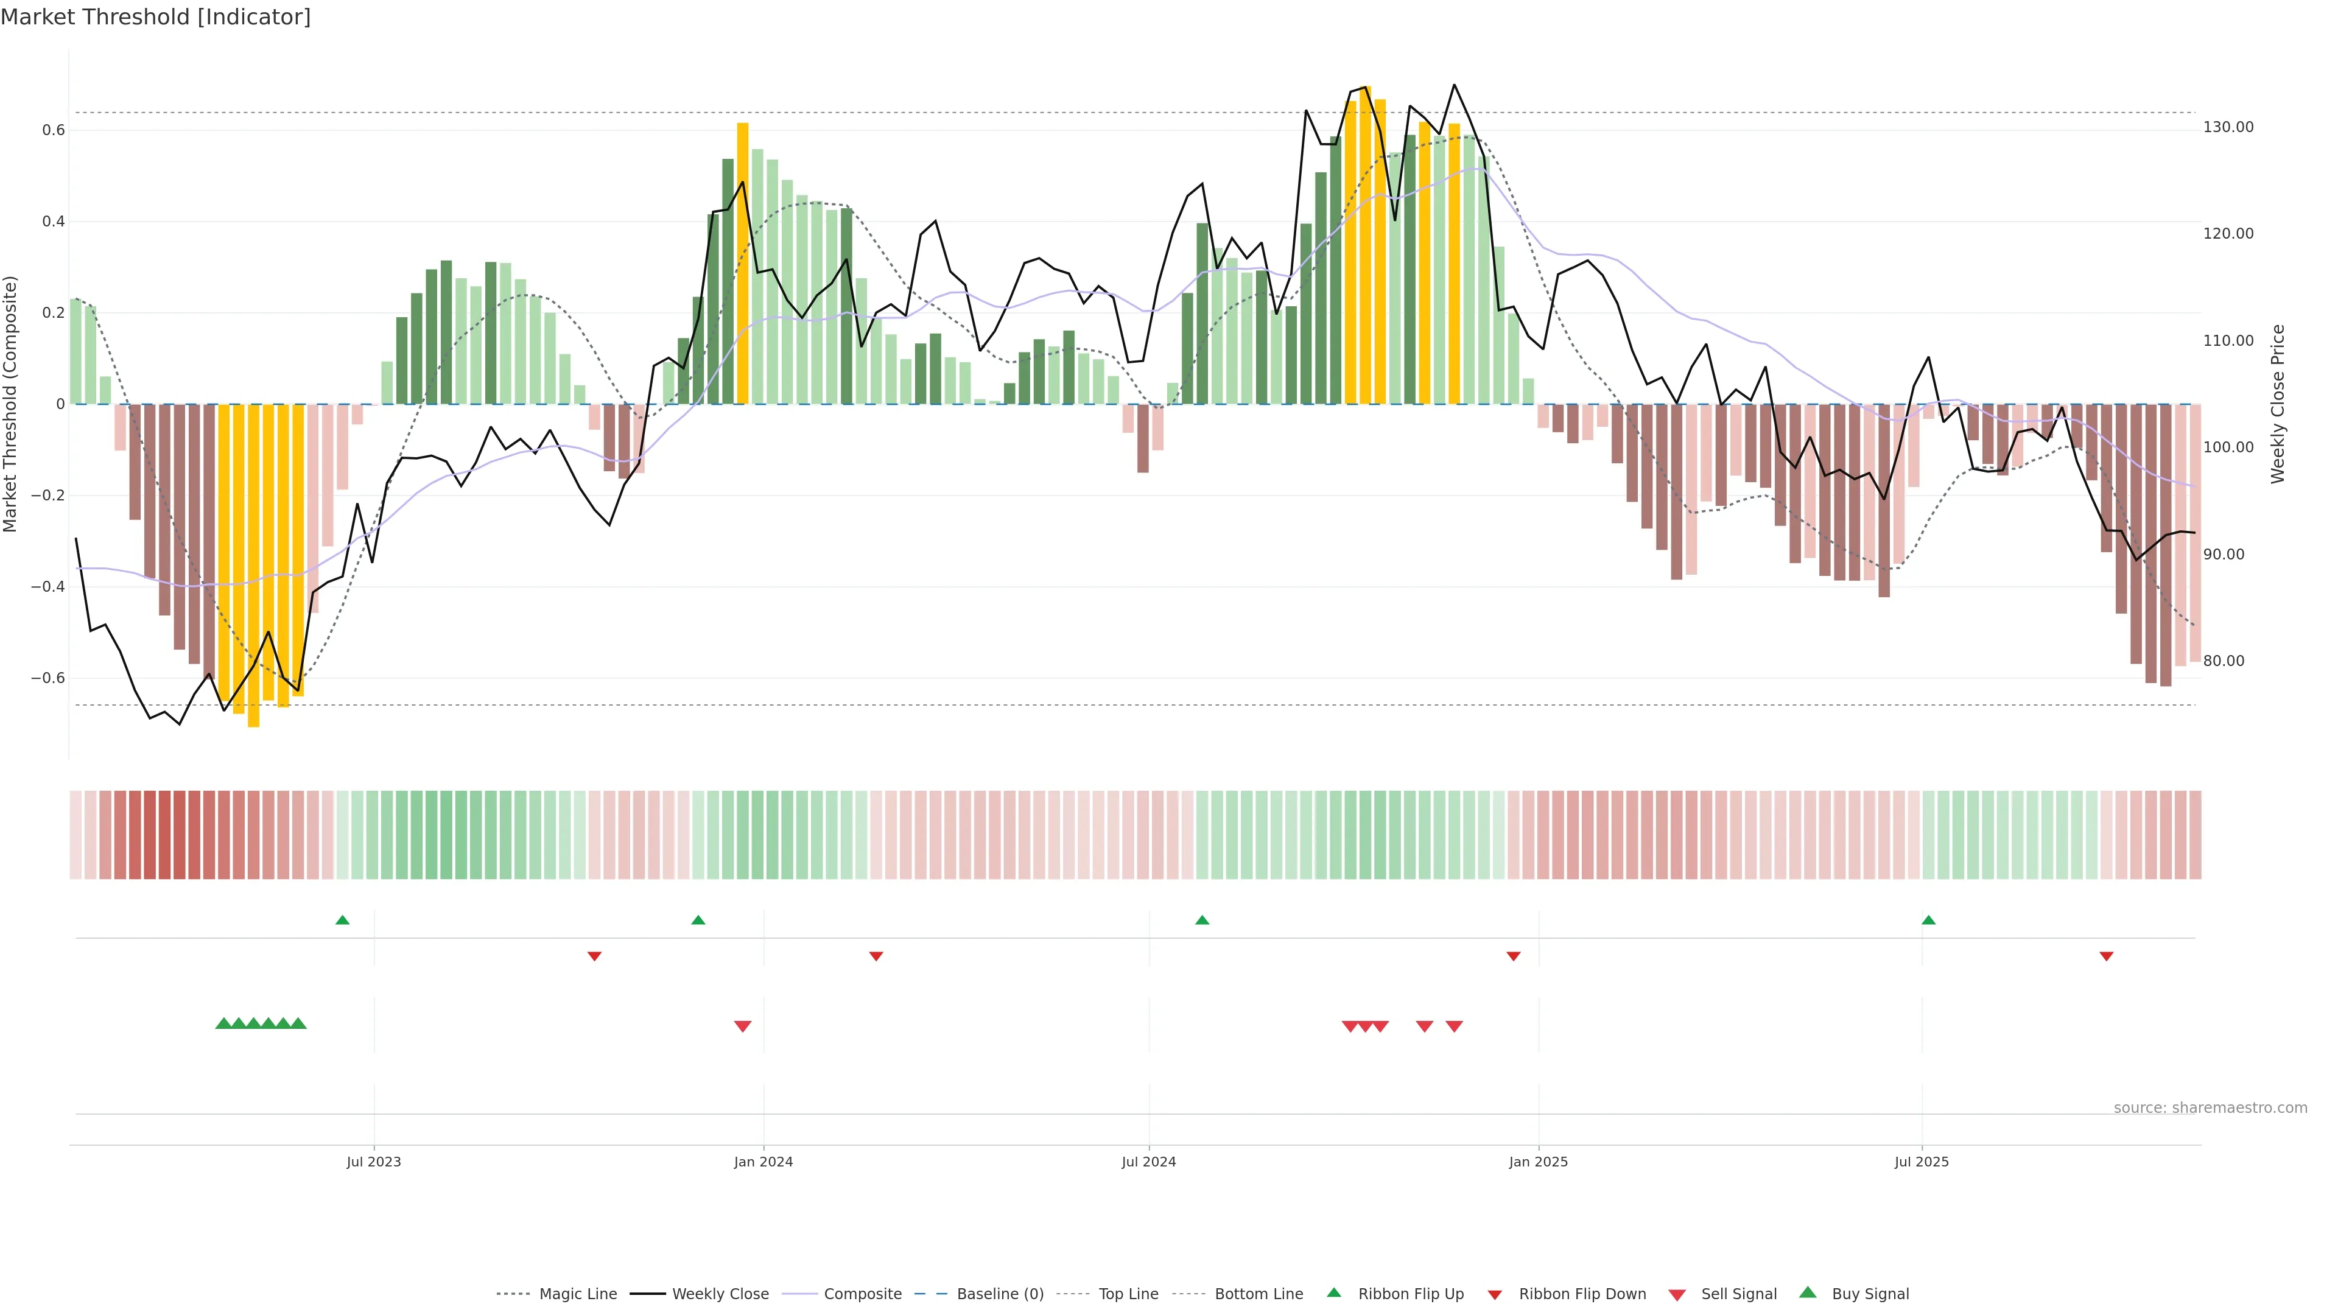Click the Ribbon Flip Up marker nearest Jul 2025
Viewport: 2338px width, 1315px height.
pos(1929,920)
